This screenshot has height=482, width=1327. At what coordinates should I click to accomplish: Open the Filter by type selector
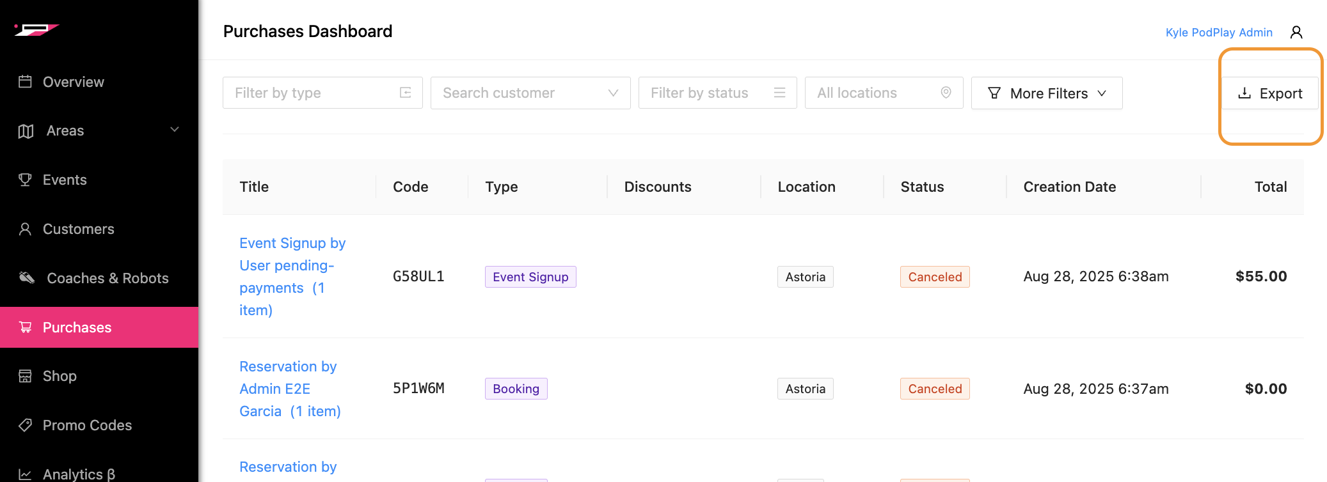322,93
